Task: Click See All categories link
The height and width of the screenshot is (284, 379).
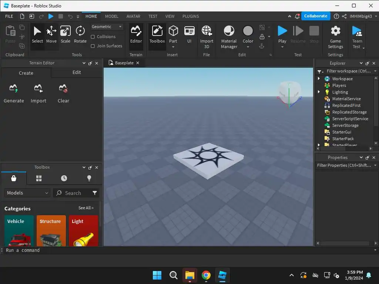Action: (x=86, y=208)
